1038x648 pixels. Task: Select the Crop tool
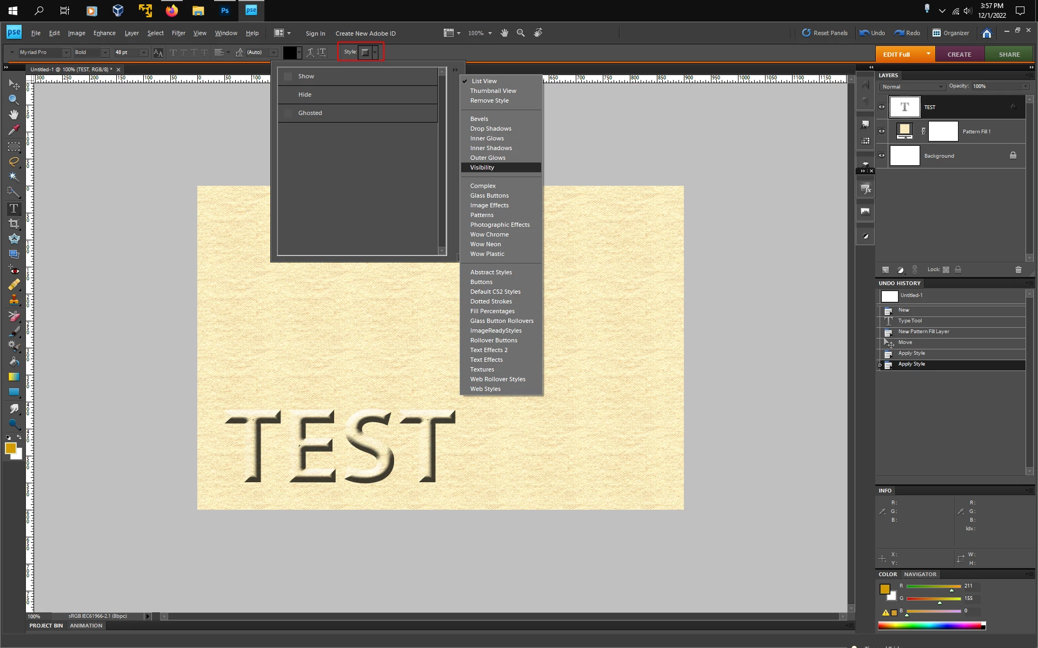(x=14, y=224)
